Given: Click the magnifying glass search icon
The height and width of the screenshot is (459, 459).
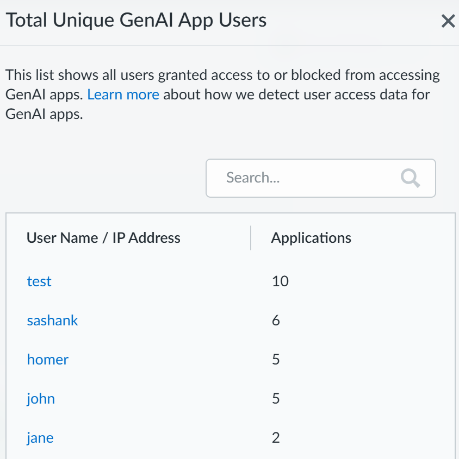Looking at the screenshot, I should point(410,178).
